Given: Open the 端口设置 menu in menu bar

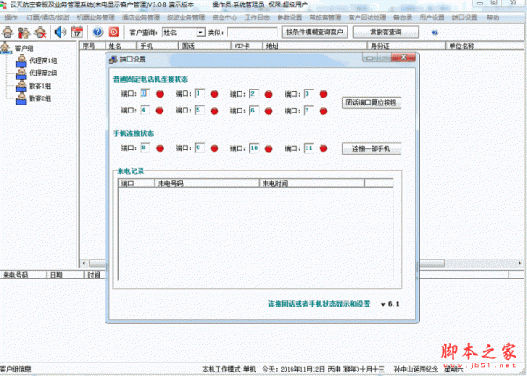Looking at the screenshot, I should (x=464, y=18).
